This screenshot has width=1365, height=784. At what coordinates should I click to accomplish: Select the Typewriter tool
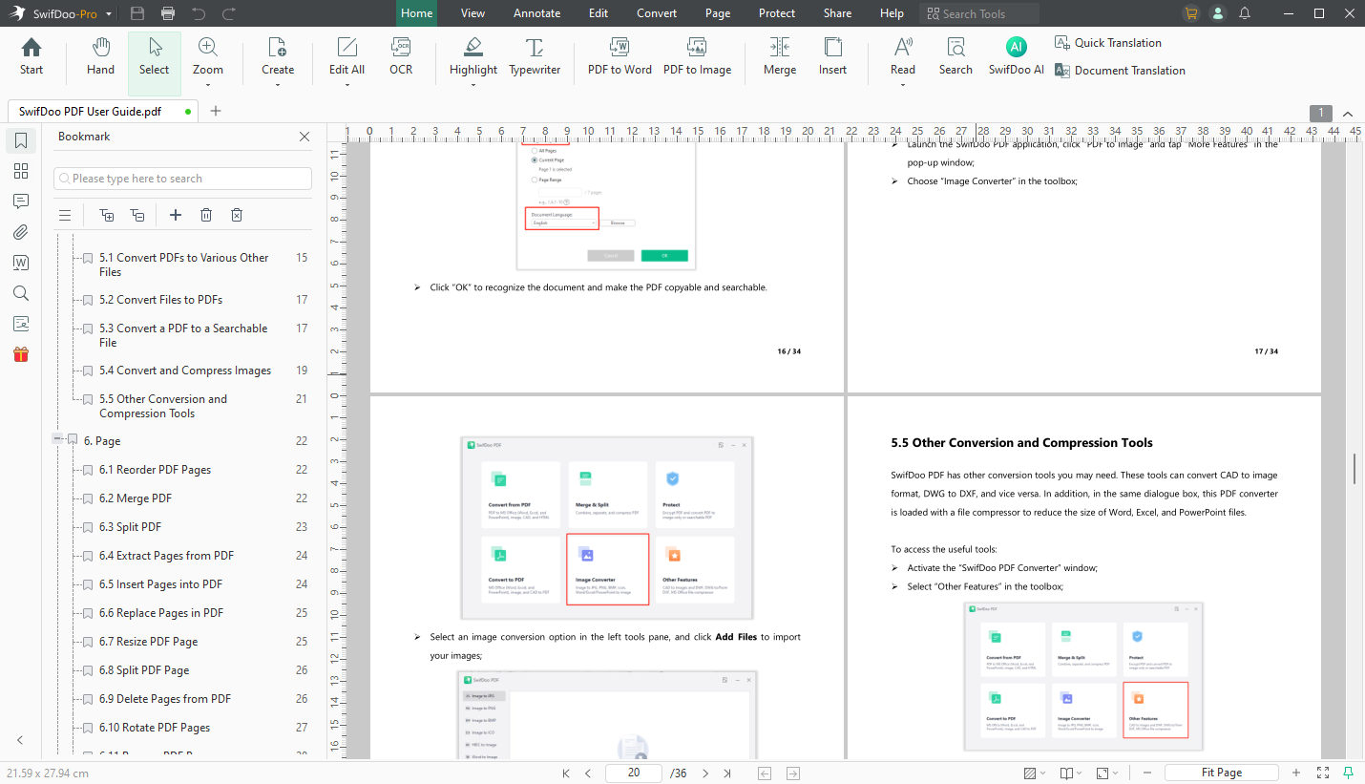tap(535, 57)
